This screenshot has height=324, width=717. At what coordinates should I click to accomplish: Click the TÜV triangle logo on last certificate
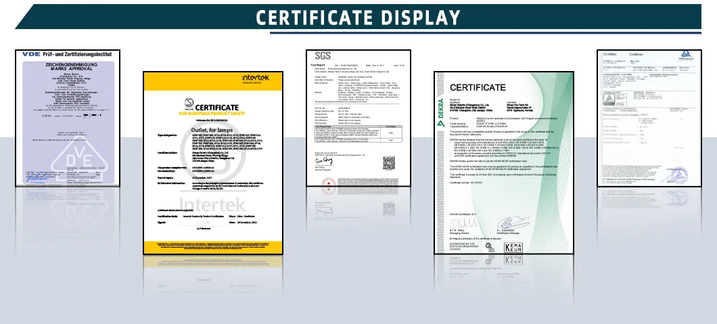coord(685,55)
